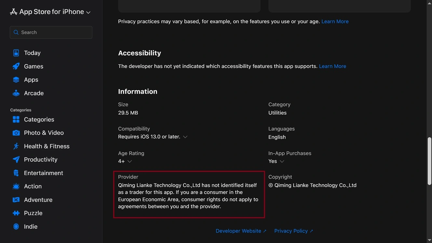This screenshot has width=432, height=243.
Task: Click the Size value 29.5 MB
Action: pos(128,113)
